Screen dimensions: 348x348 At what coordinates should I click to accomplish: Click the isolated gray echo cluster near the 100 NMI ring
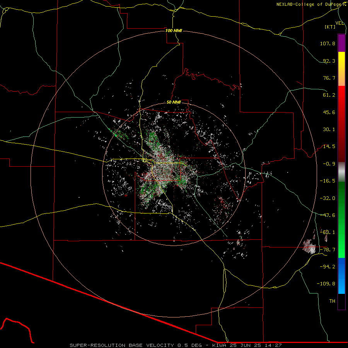click(310, 247)
